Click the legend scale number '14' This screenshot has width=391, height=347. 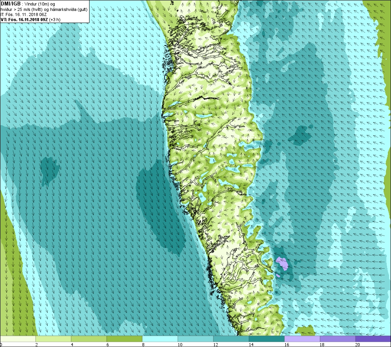[x=251, y=345]
